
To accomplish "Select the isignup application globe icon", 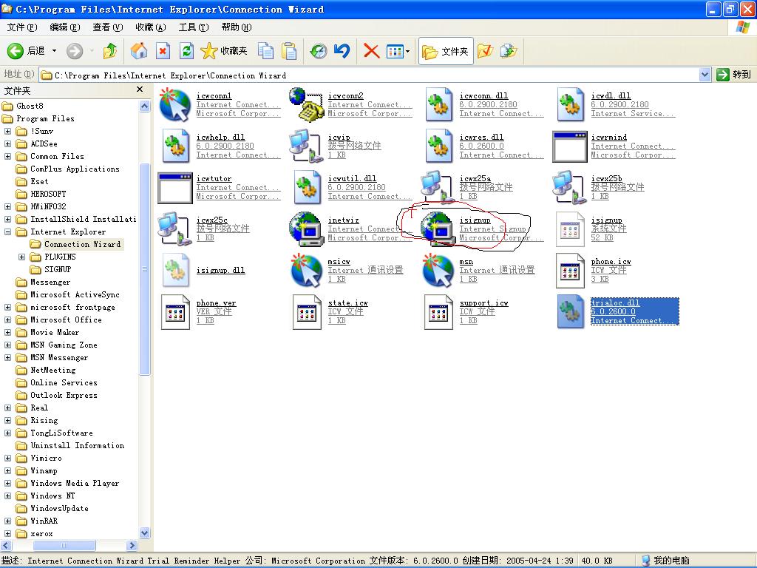I will (x=438, y=229).
